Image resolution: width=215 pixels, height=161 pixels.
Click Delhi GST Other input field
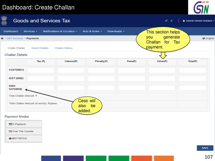coord(162,88)
